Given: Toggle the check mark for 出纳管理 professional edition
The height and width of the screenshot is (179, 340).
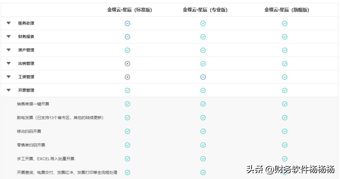Looking at the screenshot, I should click(203, 63).
